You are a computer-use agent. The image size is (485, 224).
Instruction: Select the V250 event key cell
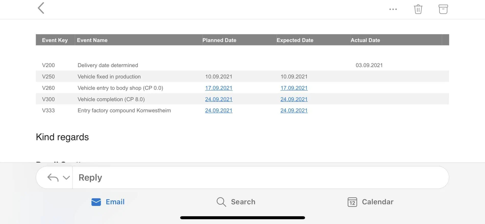pos(48,77)
